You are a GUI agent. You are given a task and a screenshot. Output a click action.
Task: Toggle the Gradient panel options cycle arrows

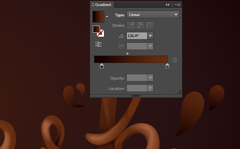(x=93, y=4)
